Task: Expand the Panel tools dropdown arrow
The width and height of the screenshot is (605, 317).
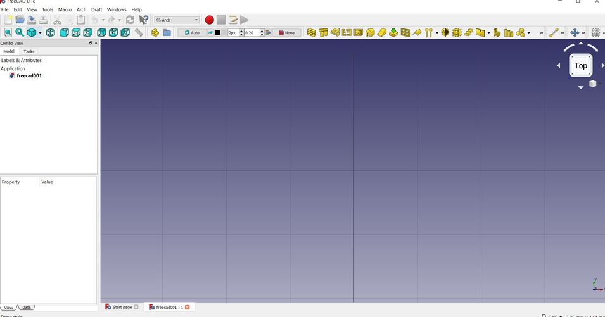Action: tap(488, 33)
